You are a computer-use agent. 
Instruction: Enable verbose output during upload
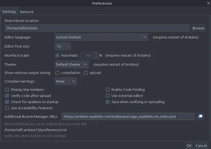pyautogui.click(x=86, y=73)
